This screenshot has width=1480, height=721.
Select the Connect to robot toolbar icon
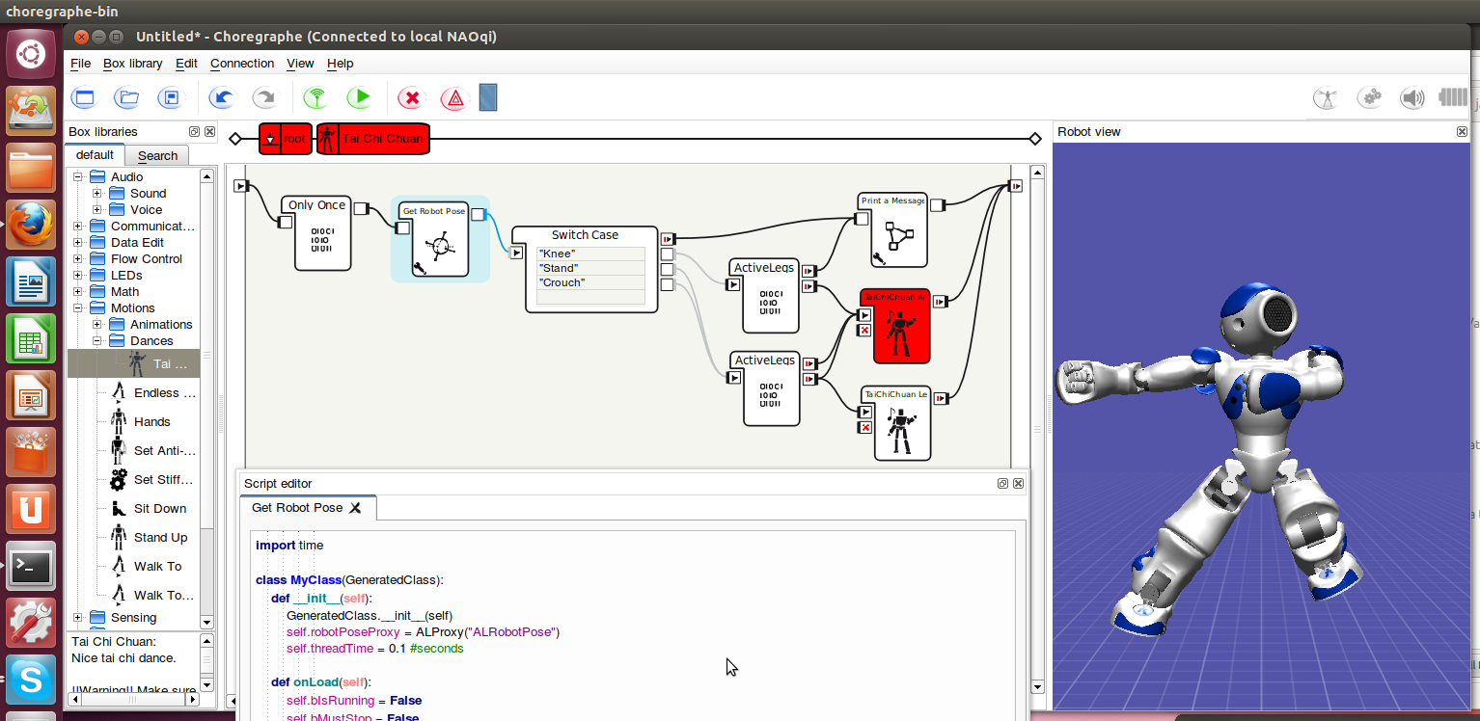click(x=315, y=97)
